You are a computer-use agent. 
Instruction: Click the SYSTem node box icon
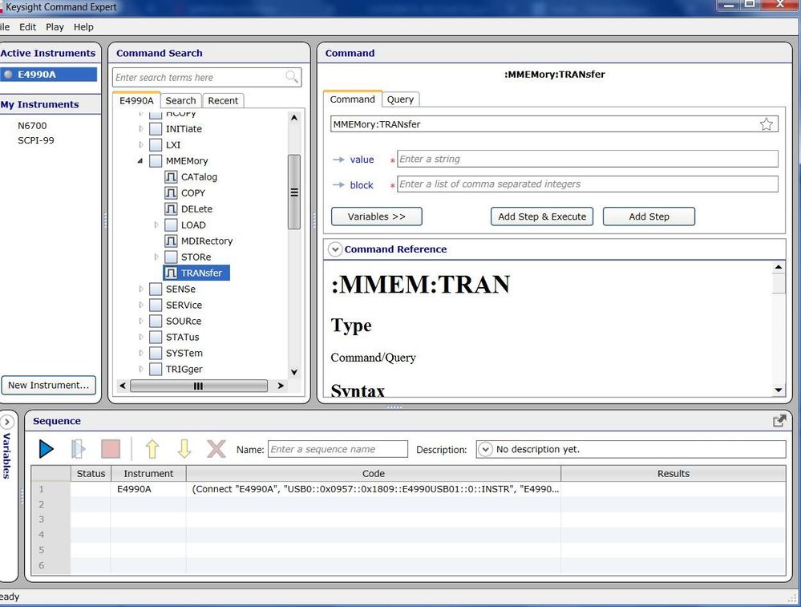(156, 353)
